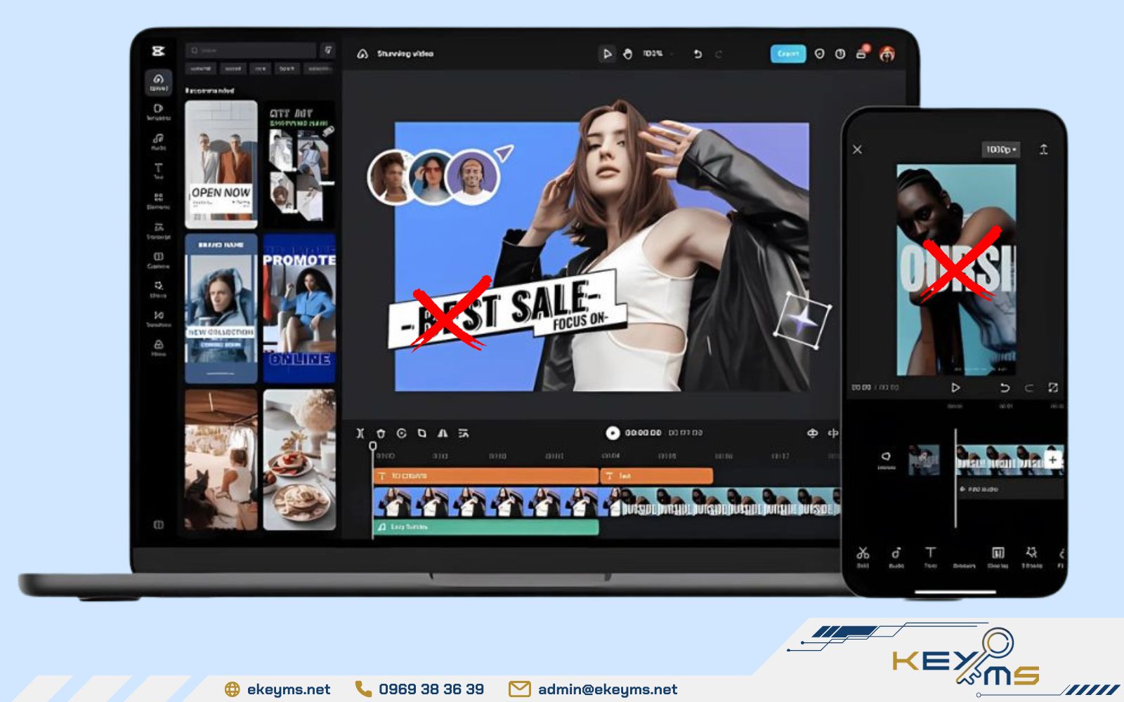Open the 1080p resolution dropdown on phone

pos(1001,150)
